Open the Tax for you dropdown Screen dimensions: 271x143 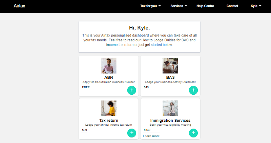coord(150,6)
